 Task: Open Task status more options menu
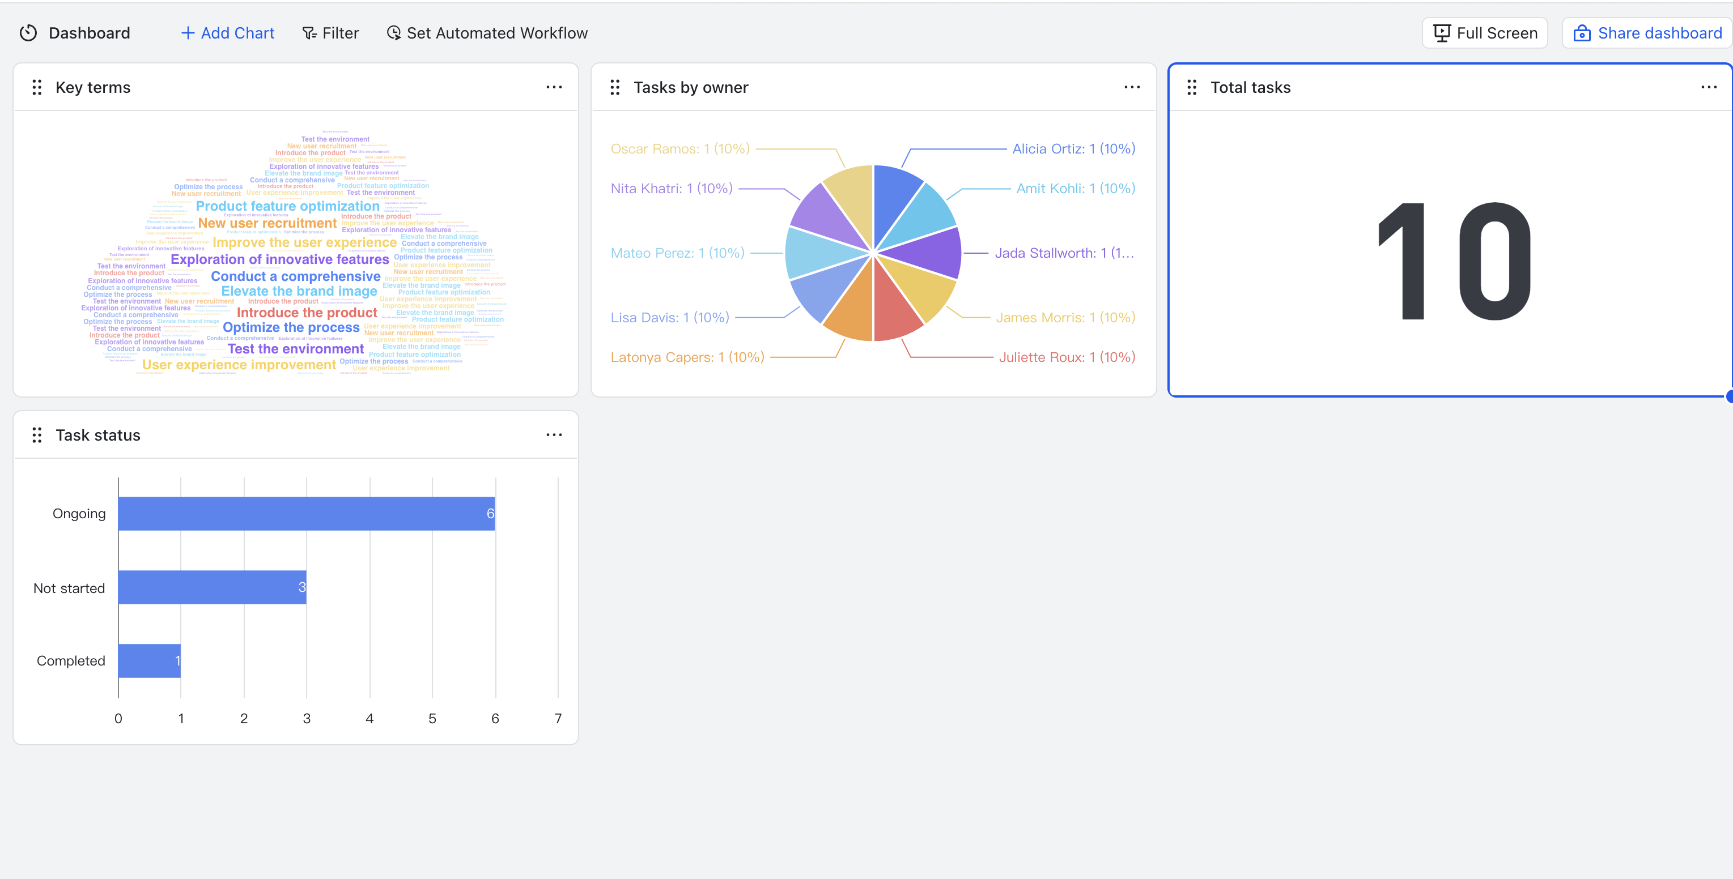(554, 435)
